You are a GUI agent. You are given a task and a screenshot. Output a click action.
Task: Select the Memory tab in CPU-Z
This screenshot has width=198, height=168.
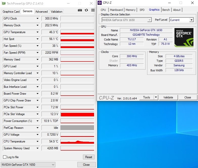(x=130, y=10)
